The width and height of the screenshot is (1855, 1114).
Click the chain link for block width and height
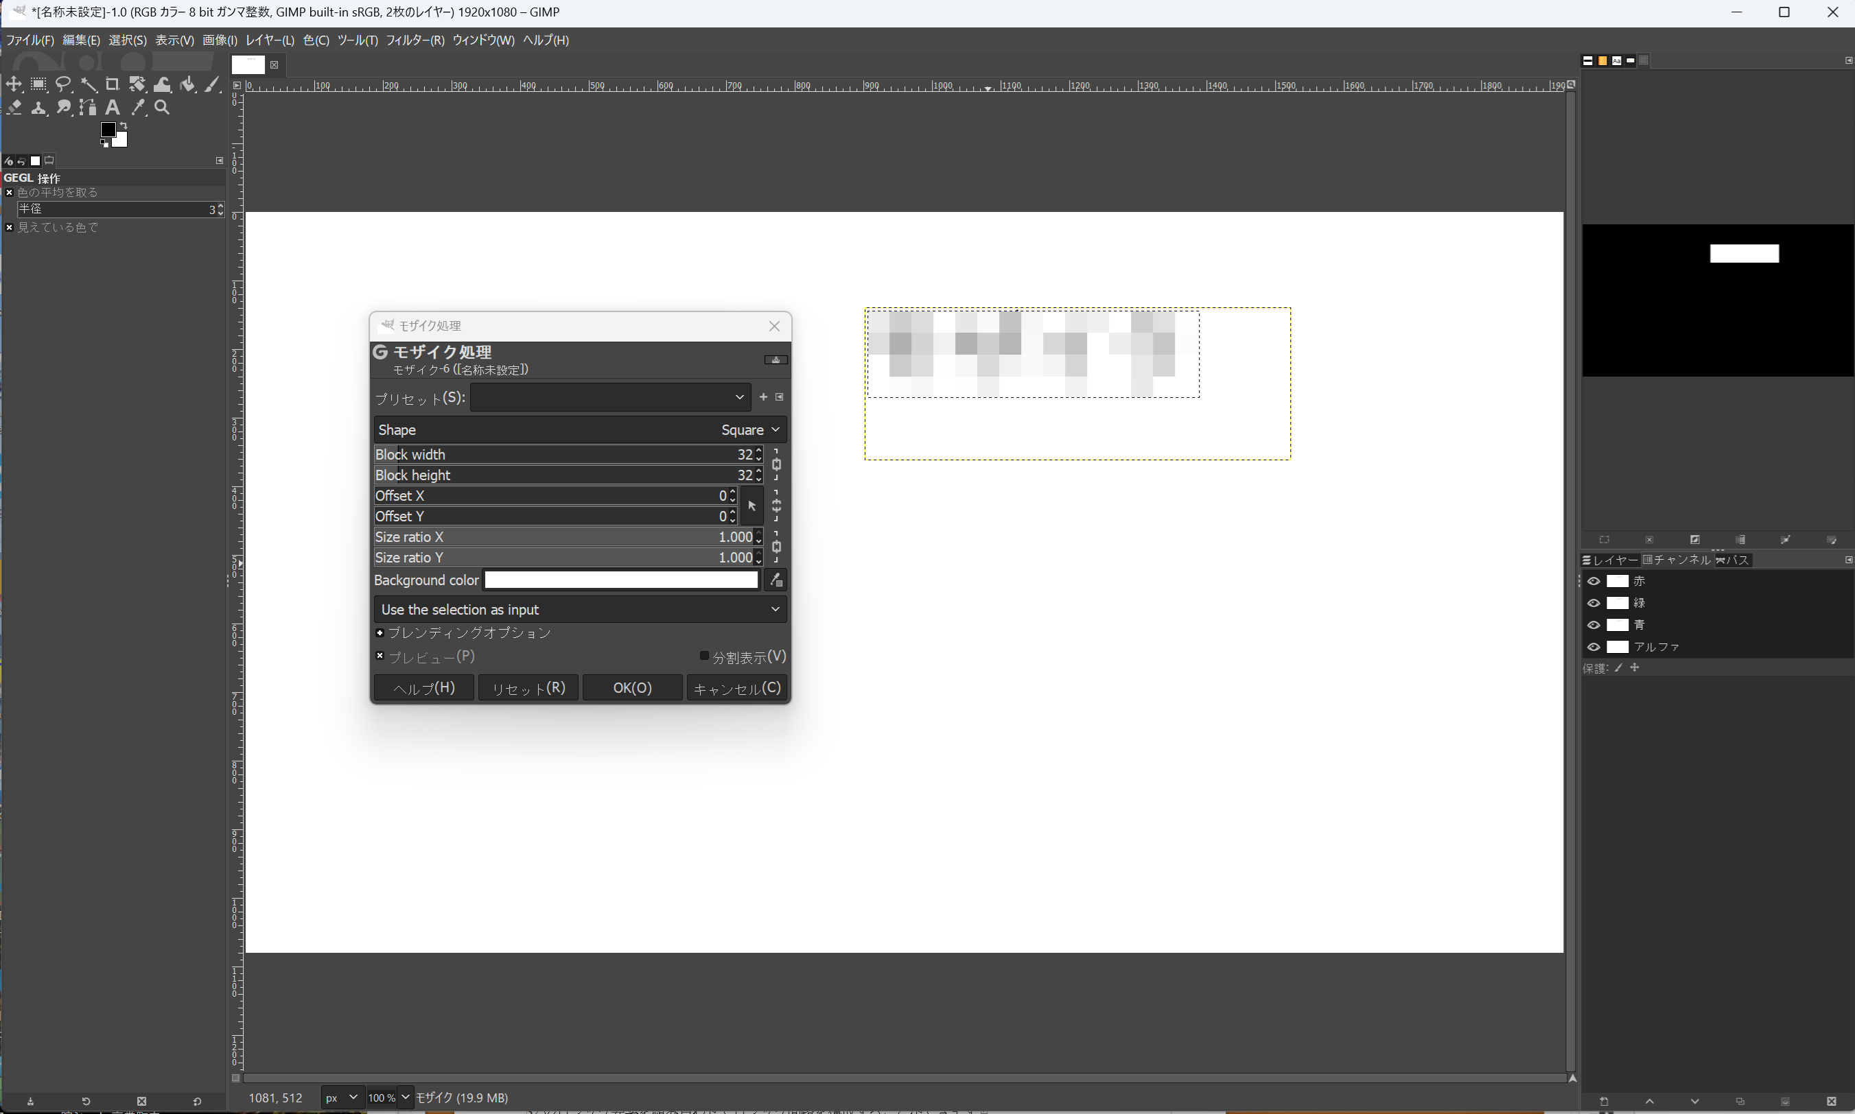[777, 464]
